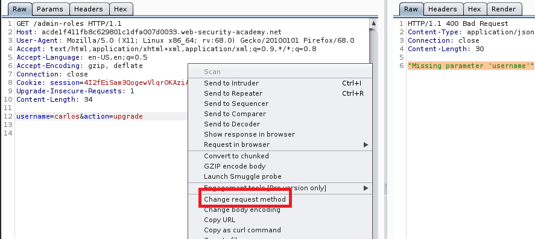Open the response Render tab
The height and width of the screenshot is (239, 535).
pyautogui.click(x=504, y=9)
